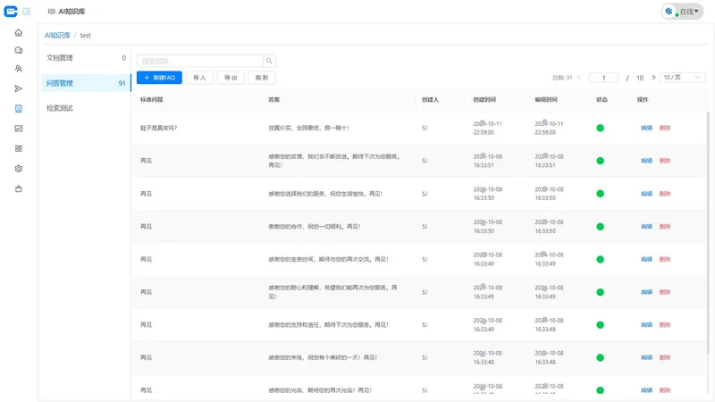
Task: Go to previous page arrow
Action: click(x=579, y=78)
